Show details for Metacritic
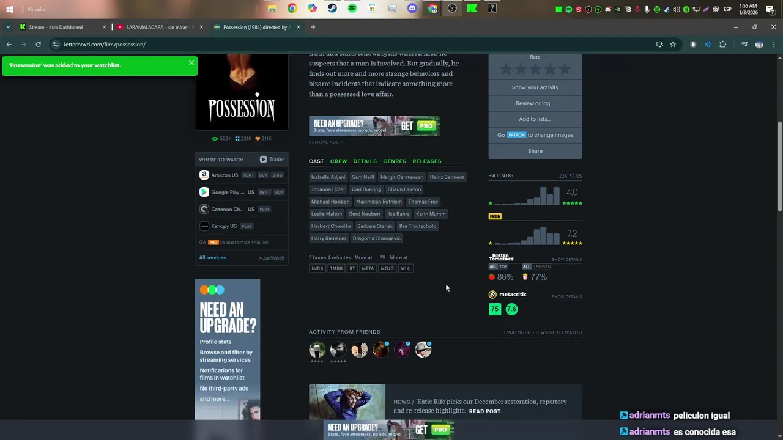The width and height of the screenshot is (783, 440). click(566, 297)
